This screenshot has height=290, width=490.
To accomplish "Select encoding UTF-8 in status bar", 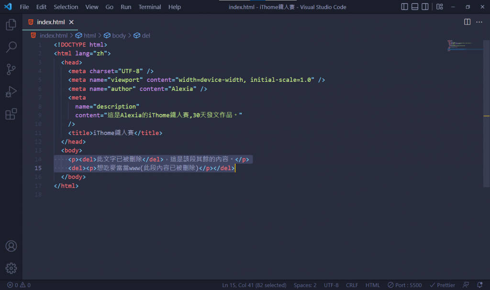I will pyautogui.click(x=331, y=285).
